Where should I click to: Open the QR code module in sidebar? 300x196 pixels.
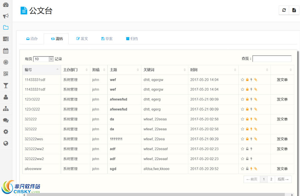pyautogui.click(x=5, y=74)
